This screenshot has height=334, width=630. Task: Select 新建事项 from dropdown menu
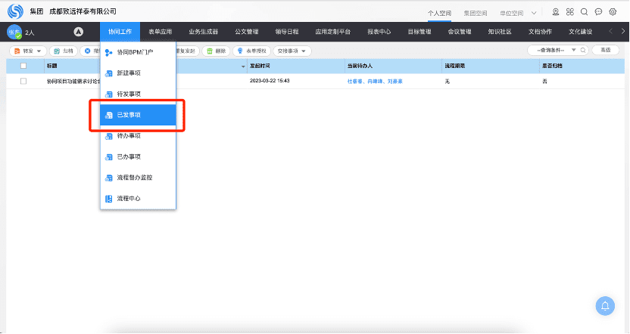pyautogui.click(x=138, y=73)
